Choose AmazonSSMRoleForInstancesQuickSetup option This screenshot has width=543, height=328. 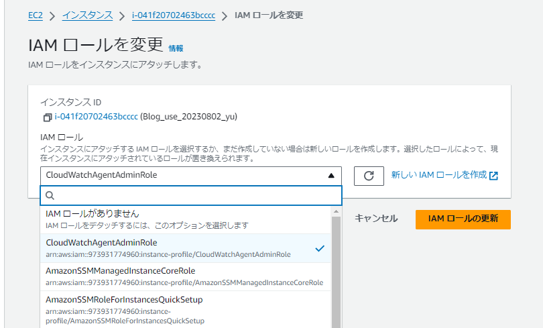click(185, 310)
